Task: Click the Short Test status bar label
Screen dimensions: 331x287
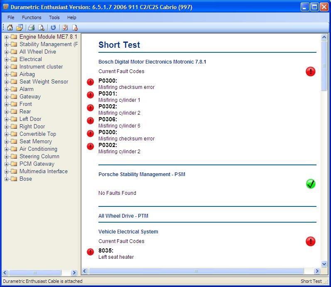Action: pyautogui.click(x=311, y=281)
